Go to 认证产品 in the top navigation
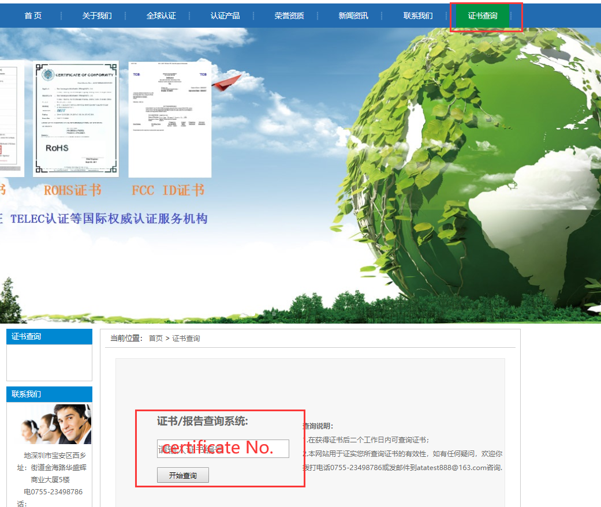 (x=225, y=16)
